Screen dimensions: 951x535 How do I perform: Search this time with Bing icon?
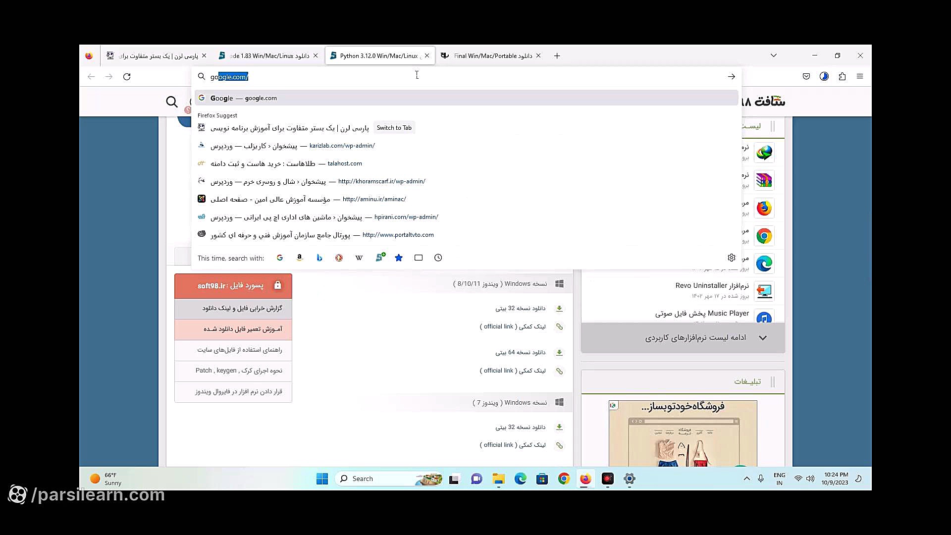click(x=319, y=258)
